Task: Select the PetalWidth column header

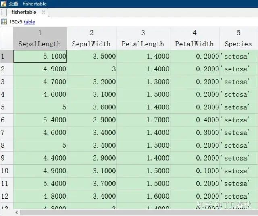Action: point(195,38)
